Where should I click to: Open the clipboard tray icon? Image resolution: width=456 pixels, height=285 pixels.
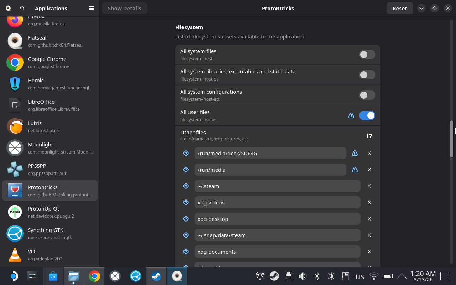click(x=289, y=276)
